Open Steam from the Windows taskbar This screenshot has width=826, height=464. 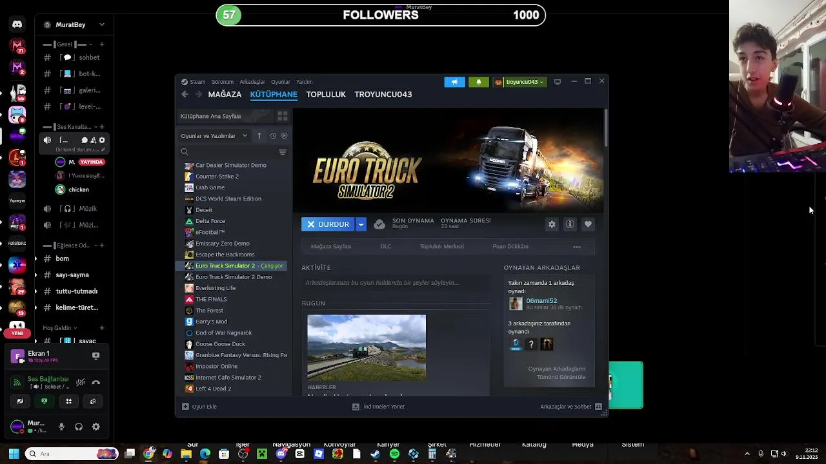click(376, 454)
